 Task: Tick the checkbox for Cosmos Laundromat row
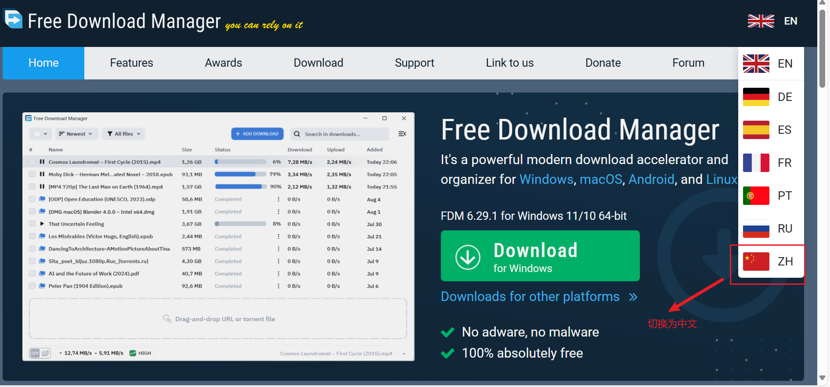(32, 162)
